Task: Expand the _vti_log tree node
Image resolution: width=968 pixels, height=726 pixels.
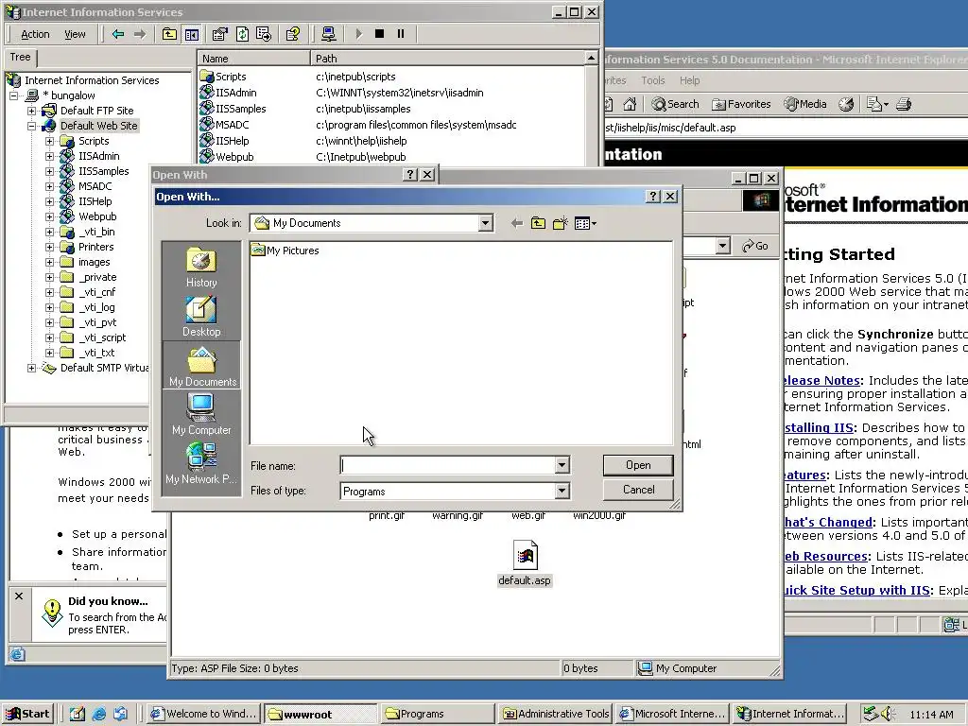Action: pos(49,307)
